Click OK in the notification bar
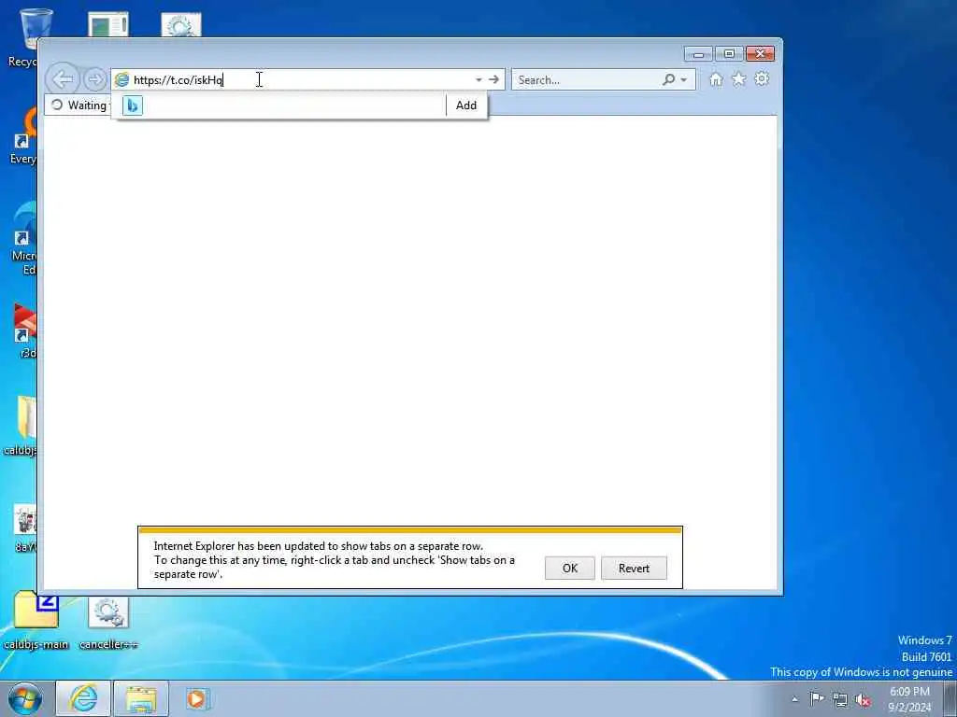The image size is (957, 717). [x=569, y=569]
